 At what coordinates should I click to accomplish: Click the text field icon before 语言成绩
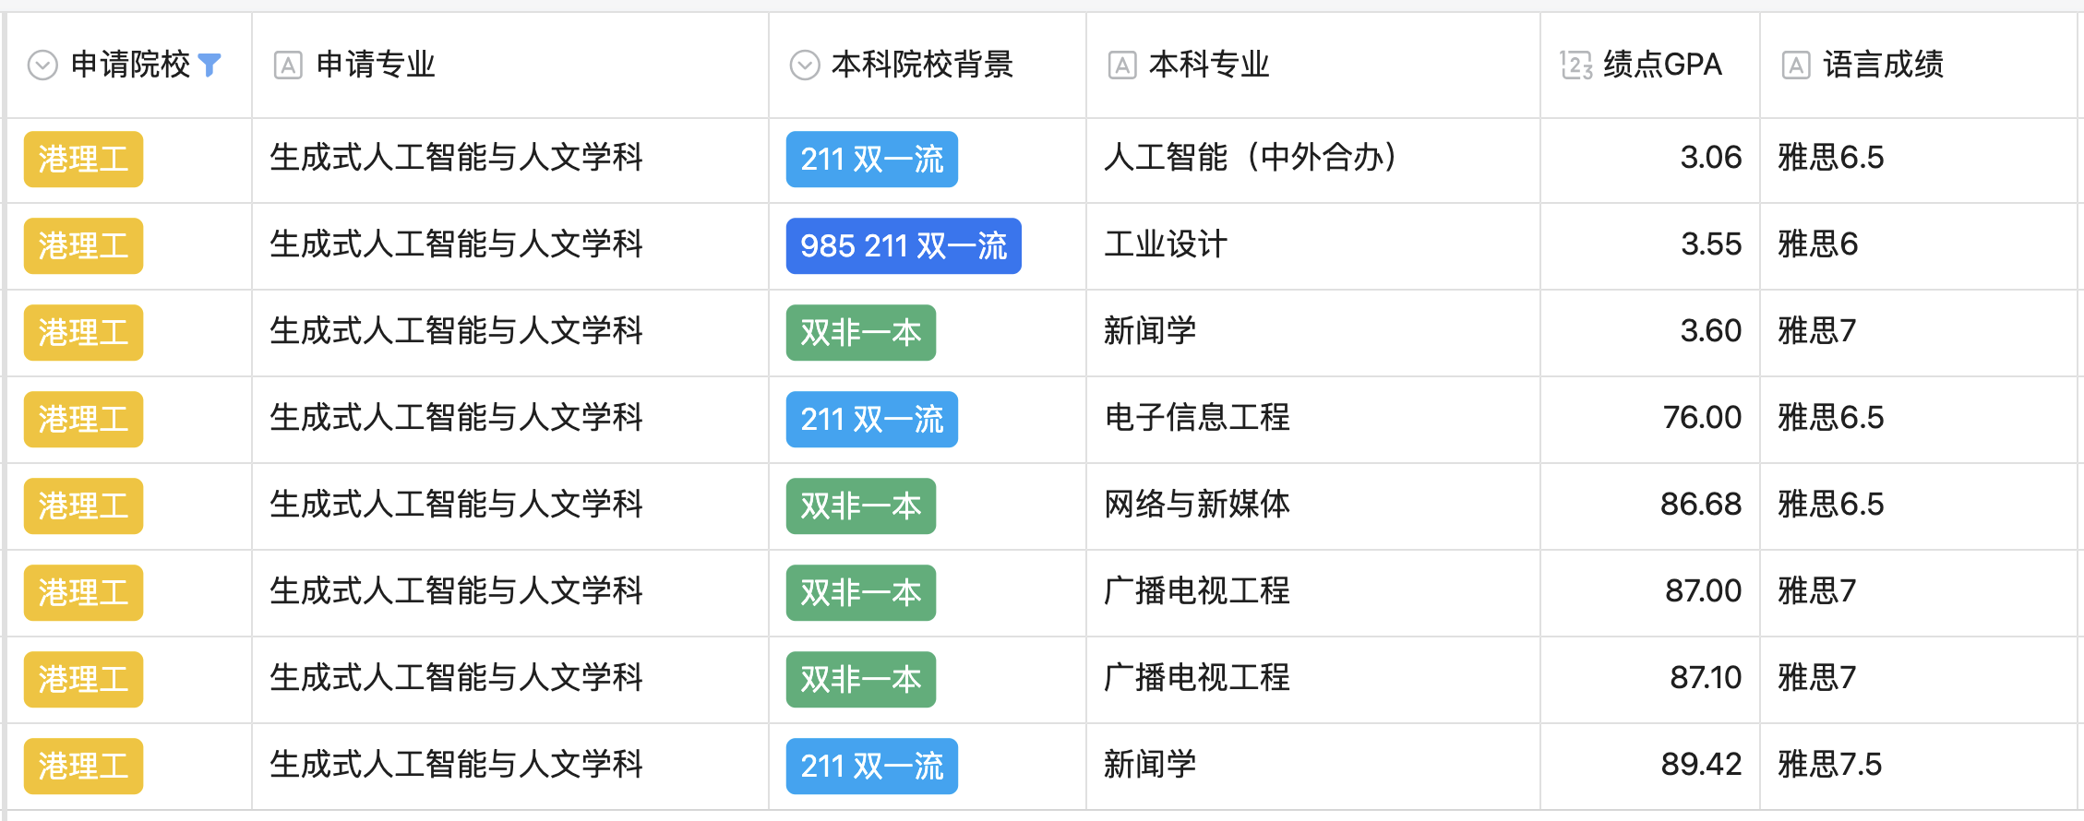pyautogui.click(x=1795, y=65)
